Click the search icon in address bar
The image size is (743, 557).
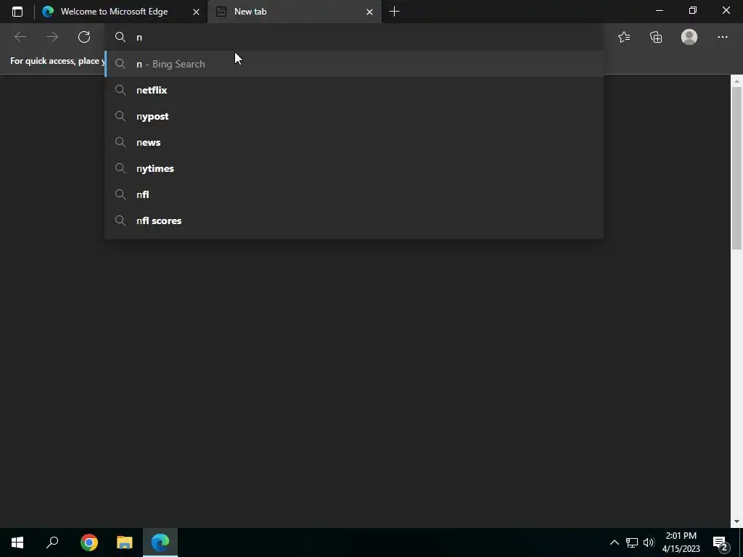tap(120, 37)
